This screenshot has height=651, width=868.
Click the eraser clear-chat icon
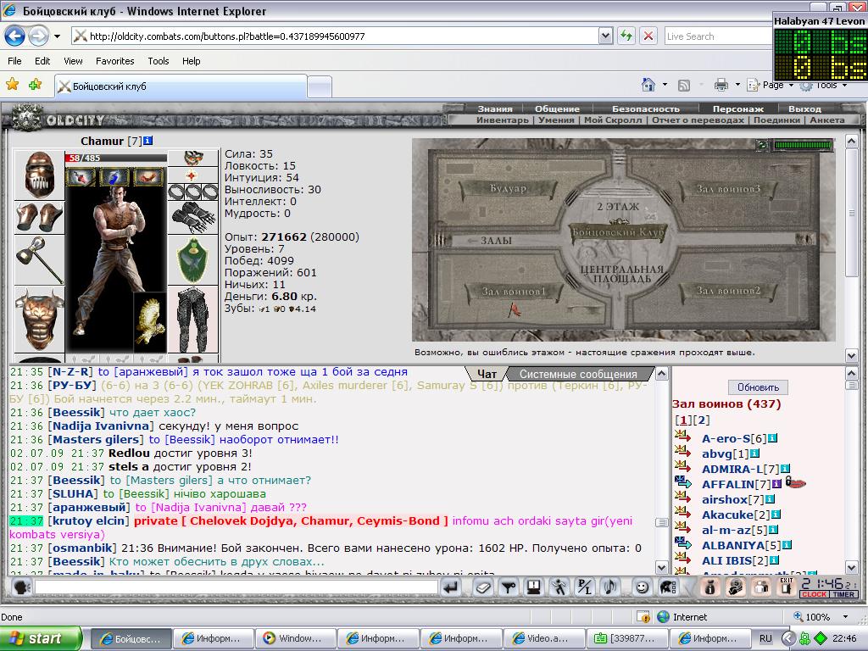pos(482,587)
